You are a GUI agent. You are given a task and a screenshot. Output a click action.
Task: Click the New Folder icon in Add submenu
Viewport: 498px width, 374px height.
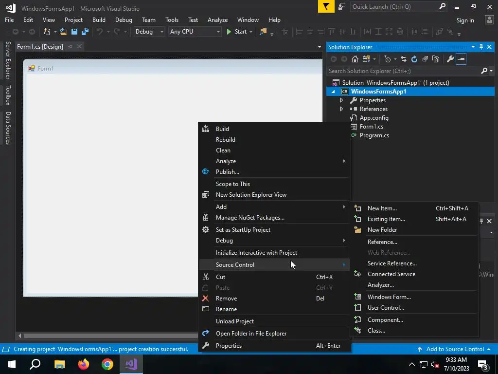click(357, 230)
